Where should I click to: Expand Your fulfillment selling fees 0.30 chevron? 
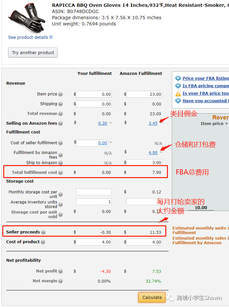click(110, 123)
